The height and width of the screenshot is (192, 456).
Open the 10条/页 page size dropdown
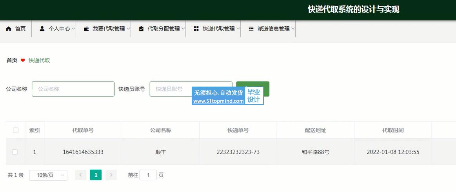point(48,175)
